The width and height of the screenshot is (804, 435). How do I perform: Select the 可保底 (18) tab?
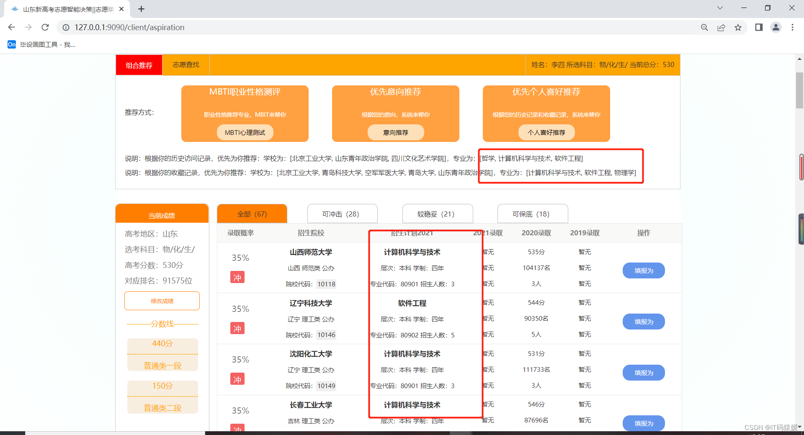[533, 214]
